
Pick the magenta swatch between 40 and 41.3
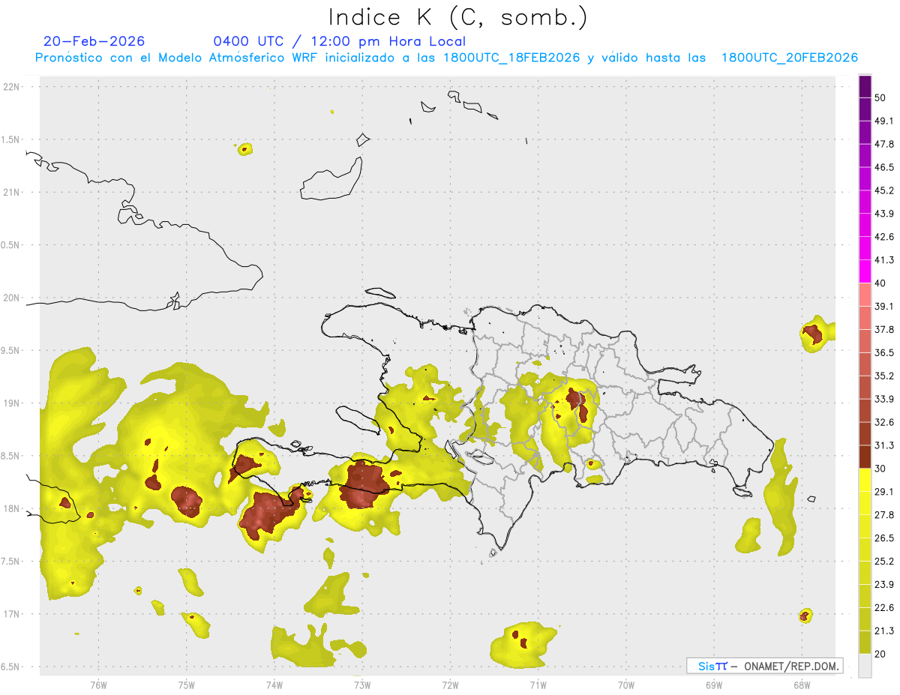[865, 271]
